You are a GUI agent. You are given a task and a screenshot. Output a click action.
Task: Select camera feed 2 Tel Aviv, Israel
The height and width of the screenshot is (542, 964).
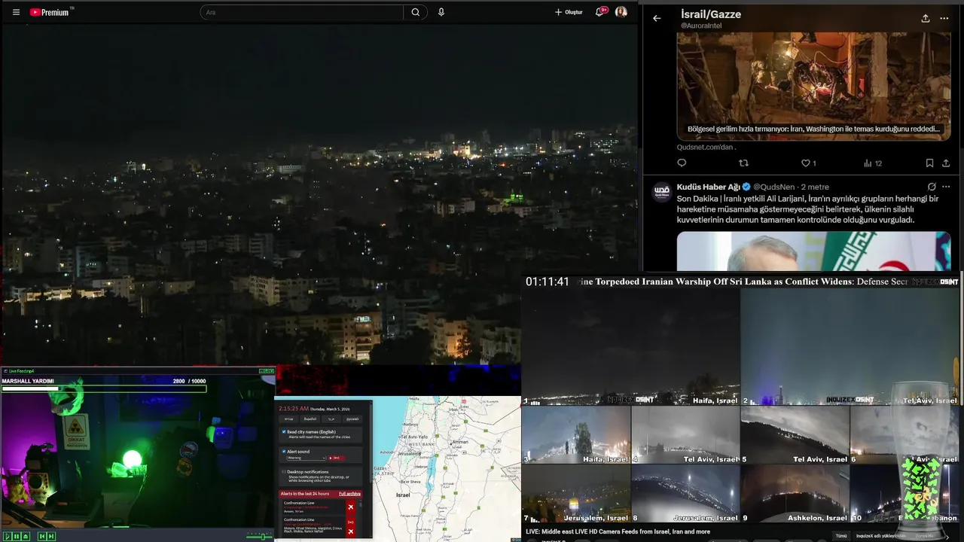(x=851, y=346)
